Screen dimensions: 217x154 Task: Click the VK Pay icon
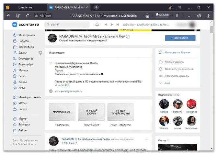pyautogui.click(x=15, y=103)
